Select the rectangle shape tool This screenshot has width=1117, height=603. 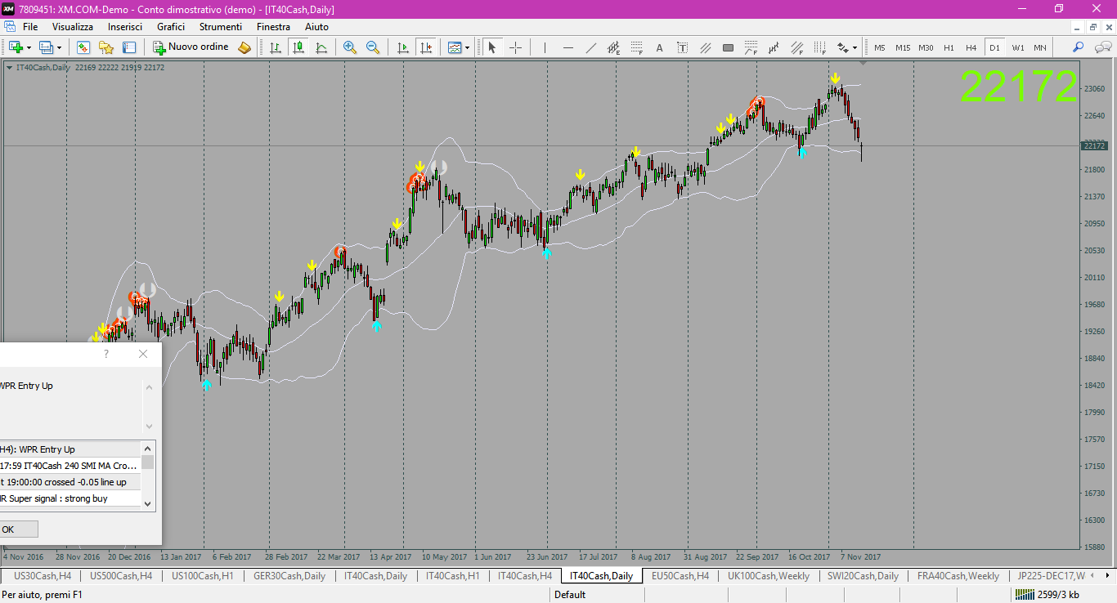pyautogui.click(x=728, y=47)
